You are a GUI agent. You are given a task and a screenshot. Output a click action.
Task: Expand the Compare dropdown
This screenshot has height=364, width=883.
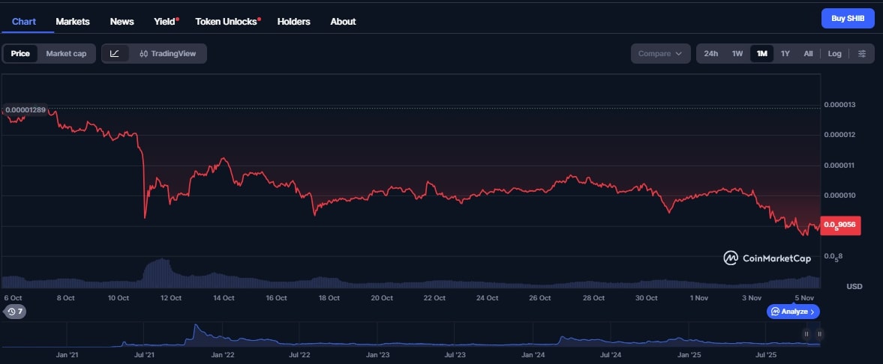tap(660, 53)
